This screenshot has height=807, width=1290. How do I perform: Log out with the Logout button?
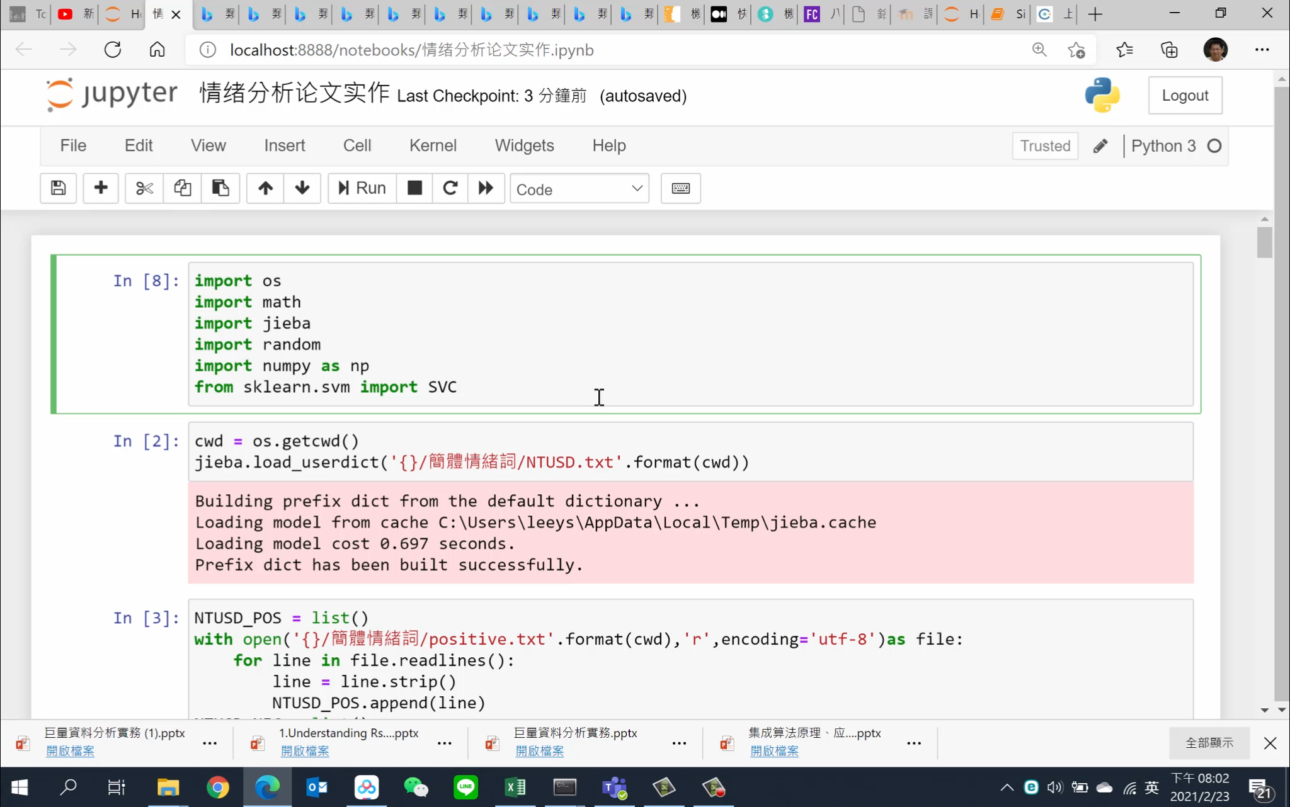(x=1185, y=96)
